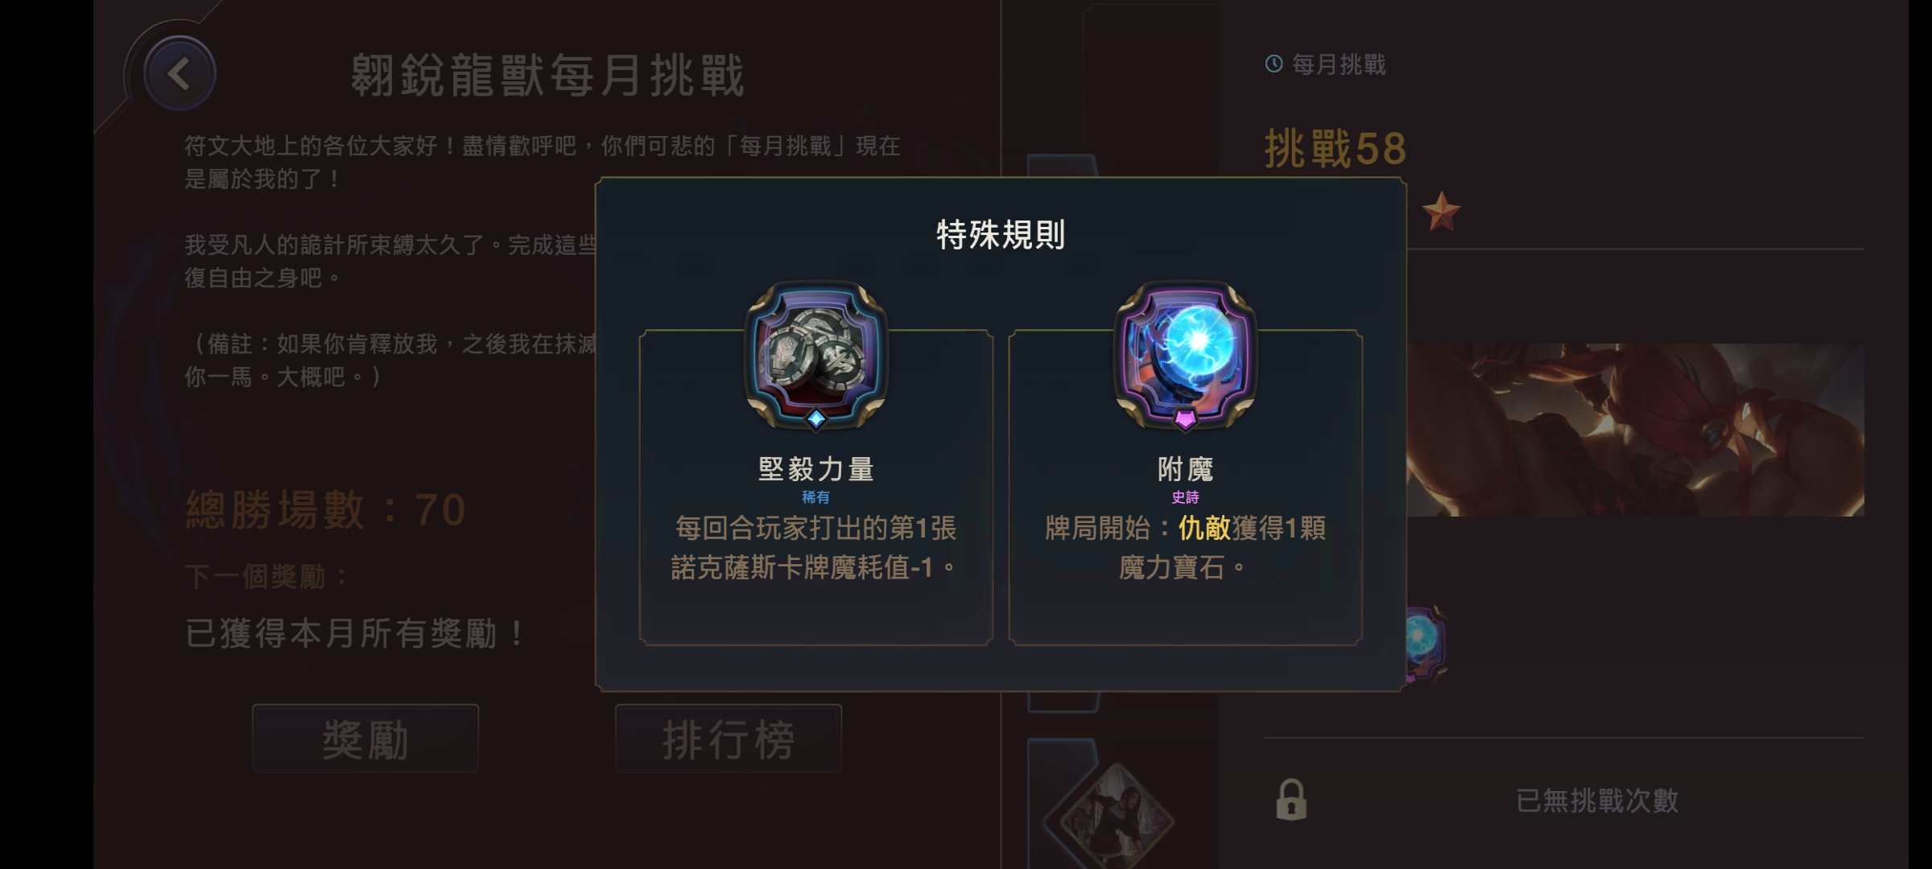Image resolution: width=1932 pixels, height=869 pixels.
Task: Click the orange star beside 挑戰58
Action: point(1441,212)
